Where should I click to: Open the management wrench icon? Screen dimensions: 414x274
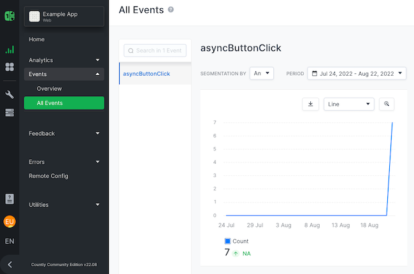click(10, 95)
